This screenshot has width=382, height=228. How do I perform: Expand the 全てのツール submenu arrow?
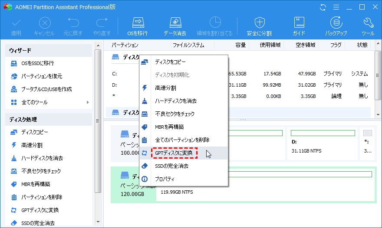(88, 102)
